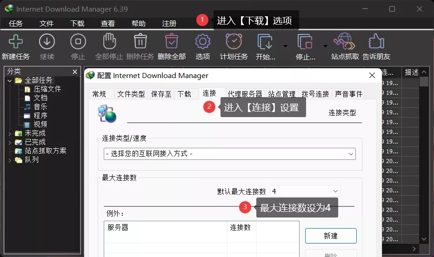Switch to the 声音事件 tab
Image resolution: width=434 pixels, height=257 pixels.
pos(348,94)
